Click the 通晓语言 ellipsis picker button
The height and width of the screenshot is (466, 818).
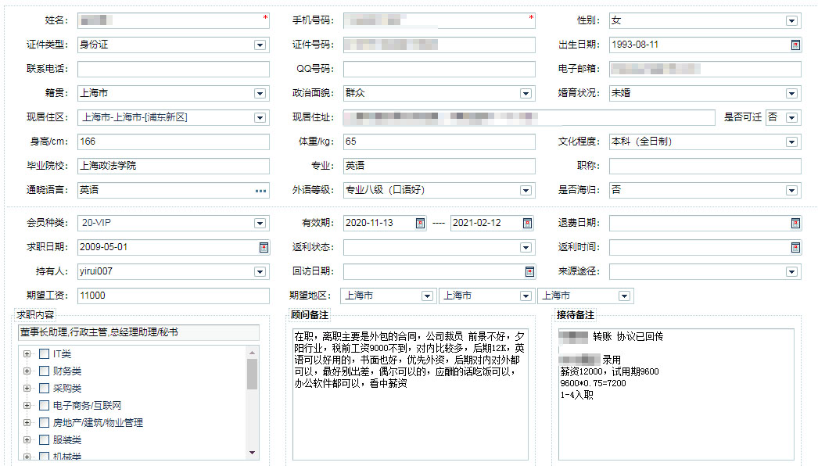point(261,191)
